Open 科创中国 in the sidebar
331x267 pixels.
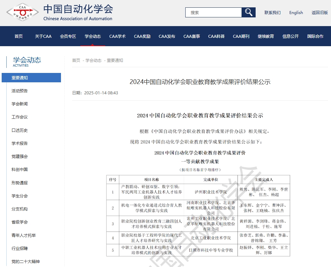(20, 170)
